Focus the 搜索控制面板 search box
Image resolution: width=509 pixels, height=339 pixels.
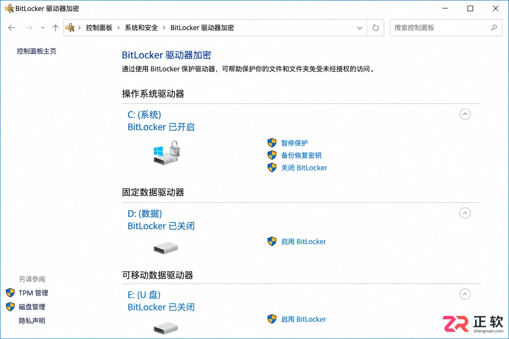click(446, 28)
